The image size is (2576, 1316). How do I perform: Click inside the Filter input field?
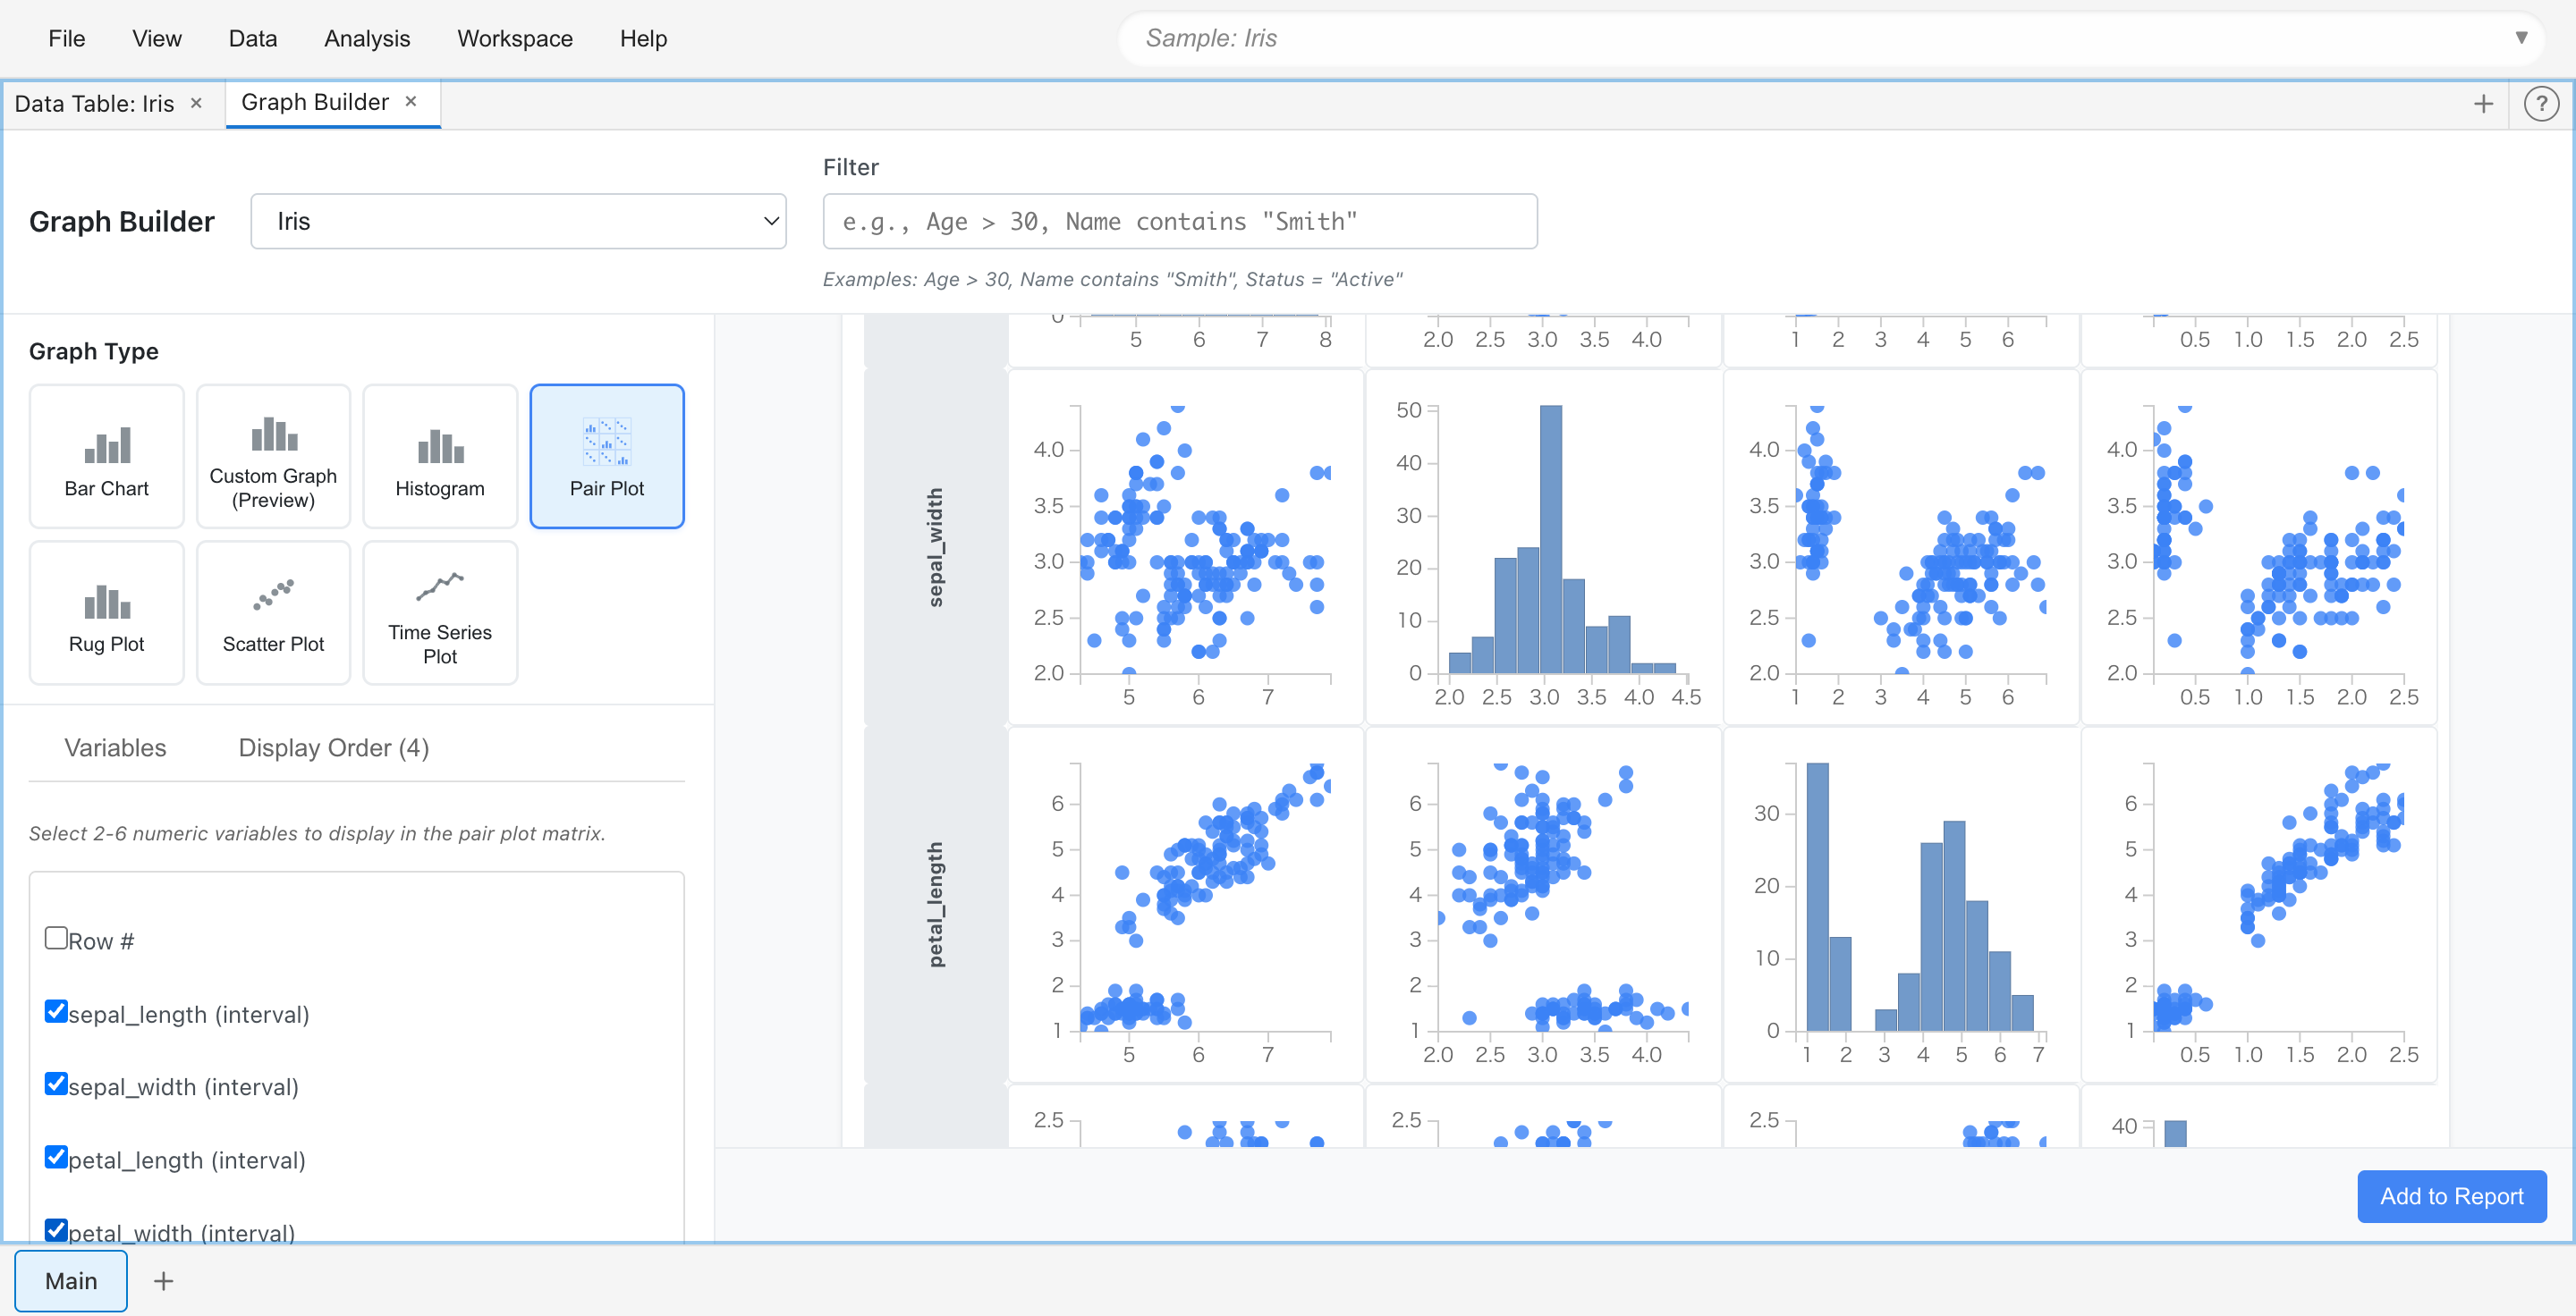1180,221
